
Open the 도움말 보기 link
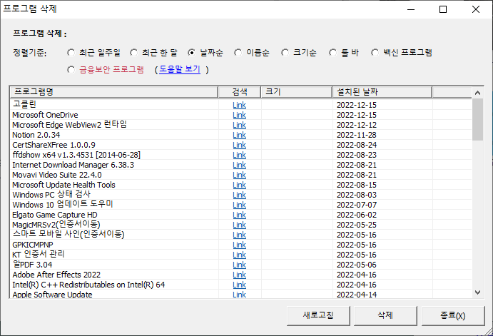pyautogui.click(x=180, y=69)
